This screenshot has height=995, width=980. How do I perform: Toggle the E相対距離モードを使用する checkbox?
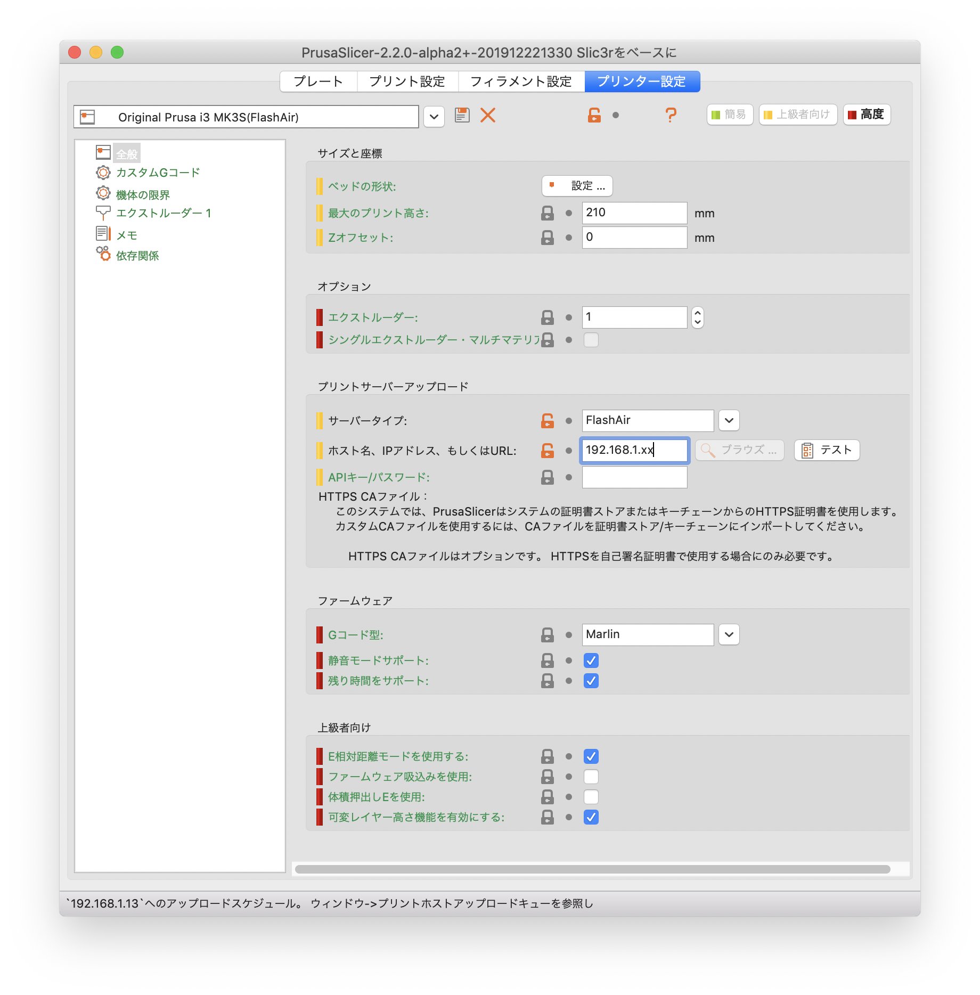tap(591, 756)
